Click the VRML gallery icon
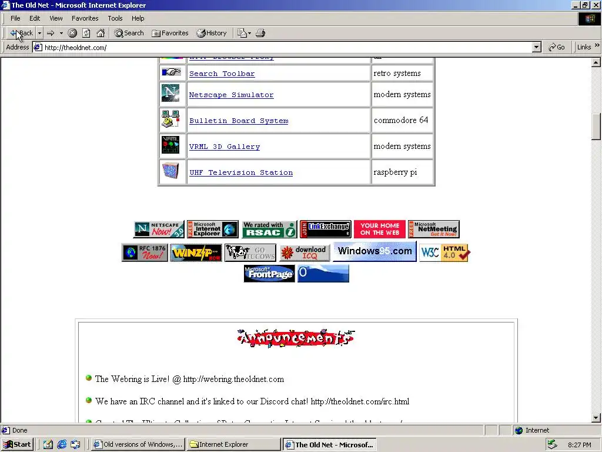This screenshot has width=602, height=452. [170, 145]
